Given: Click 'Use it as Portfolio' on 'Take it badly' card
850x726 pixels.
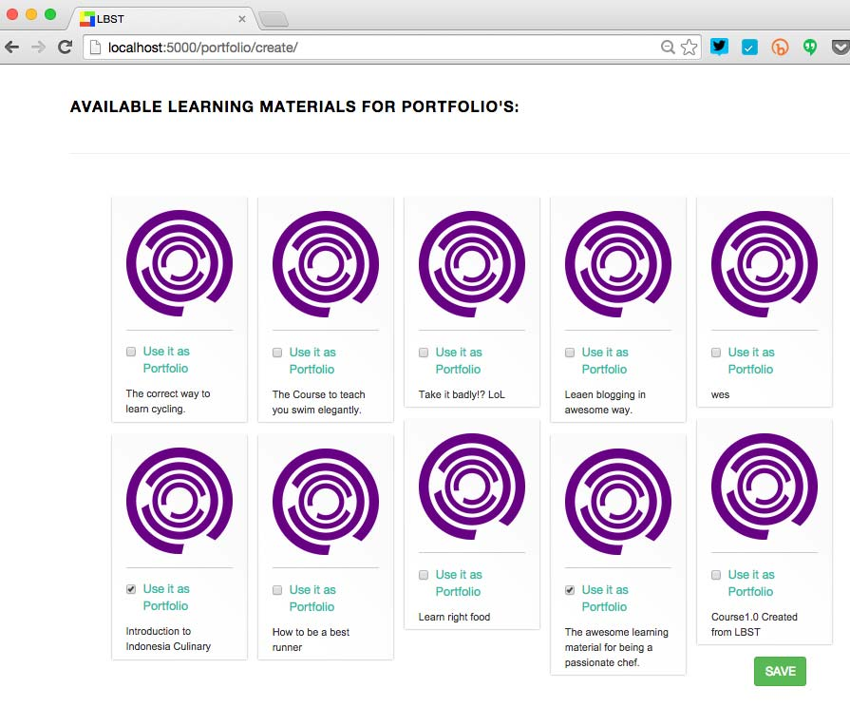Looking at the screenshot, I should [459, 361].
